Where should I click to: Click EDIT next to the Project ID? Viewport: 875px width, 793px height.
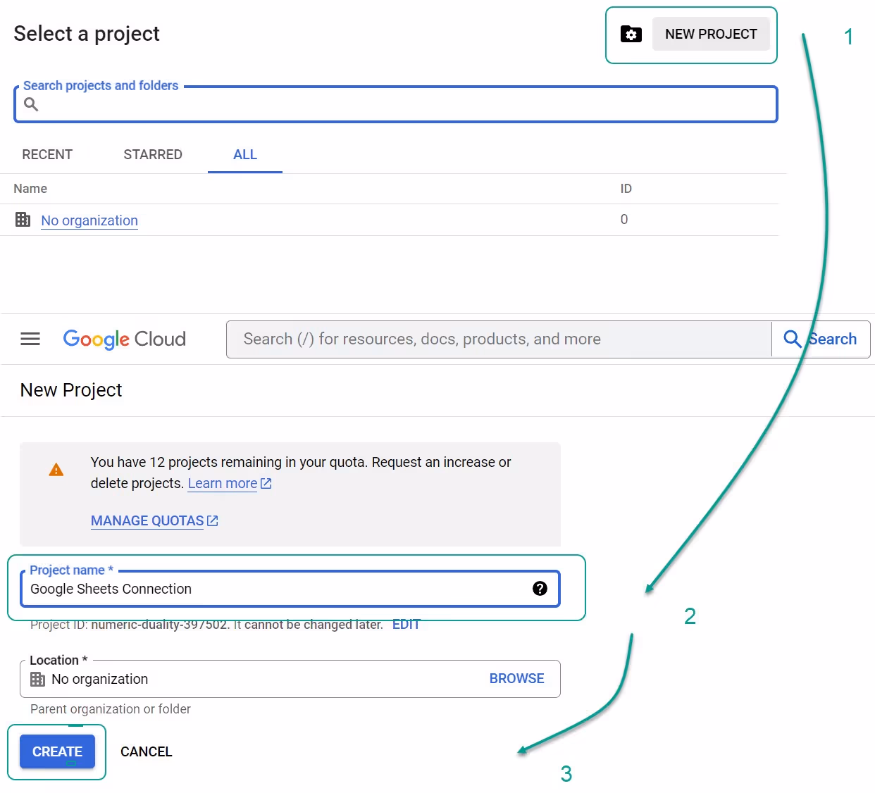tap(406, 625)
